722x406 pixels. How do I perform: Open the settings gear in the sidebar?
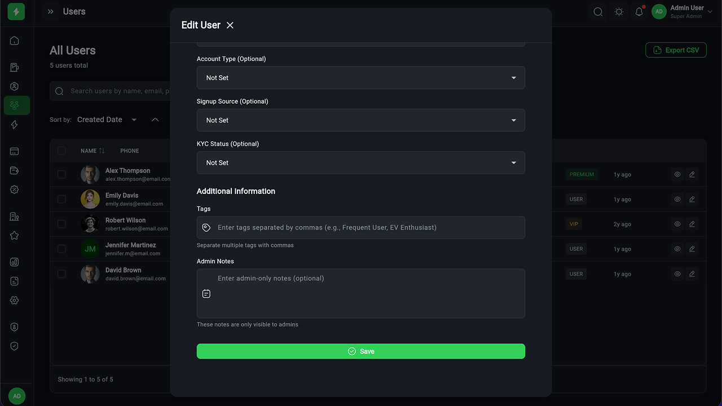(15, 301)
